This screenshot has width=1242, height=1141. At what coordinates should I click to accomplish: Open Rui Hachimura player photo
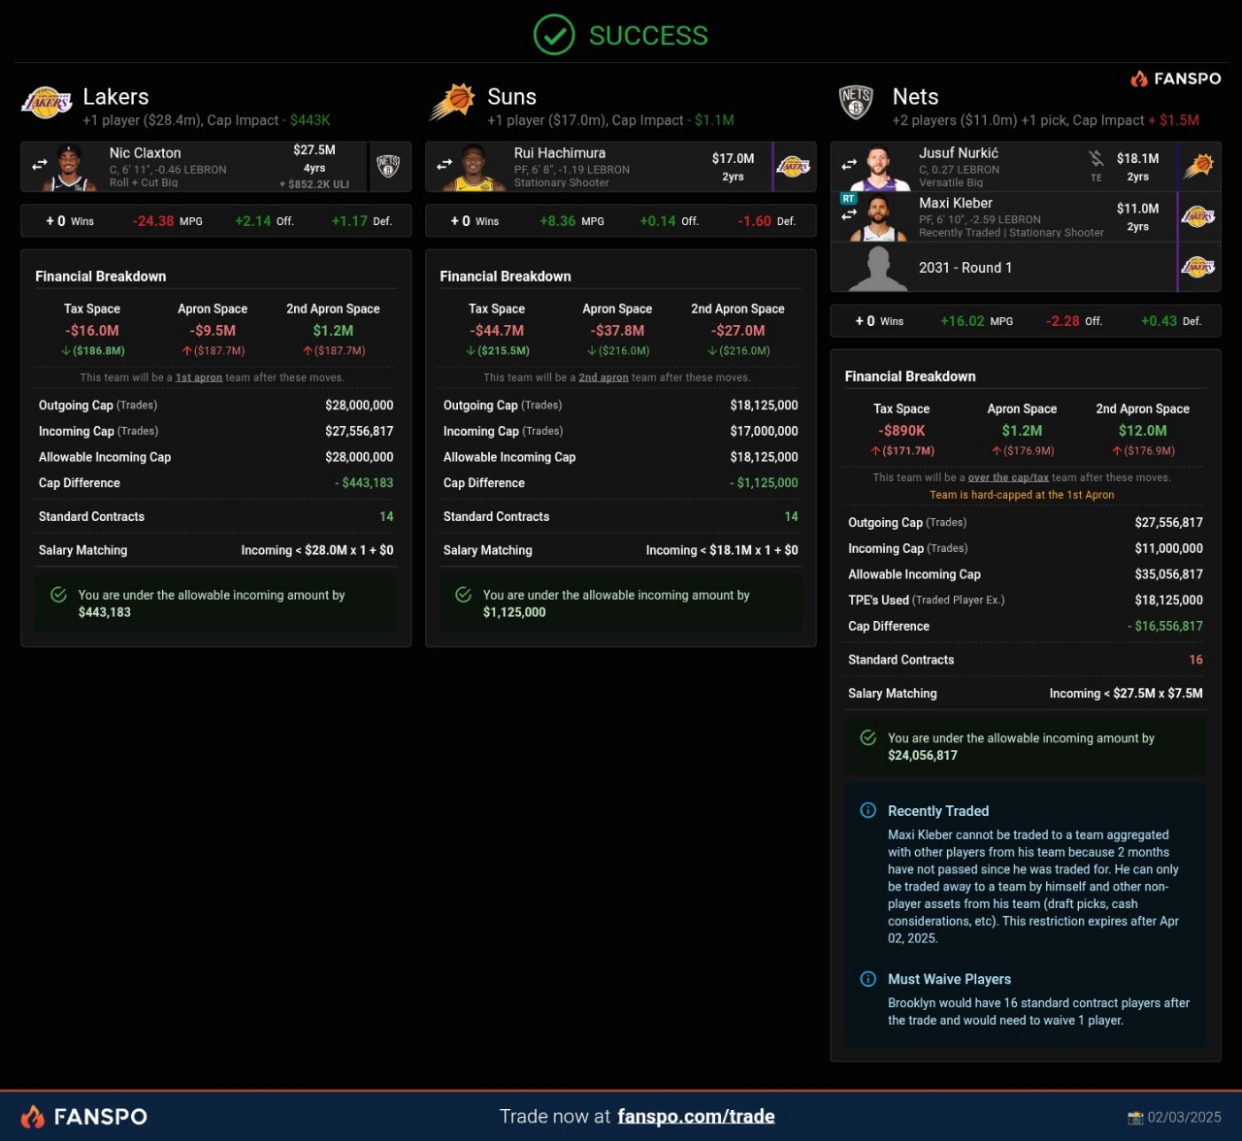(x=475, y=169)
